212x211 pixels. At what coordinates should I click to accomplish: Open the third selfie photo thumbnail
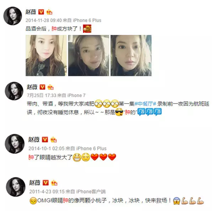coord(131,55)
